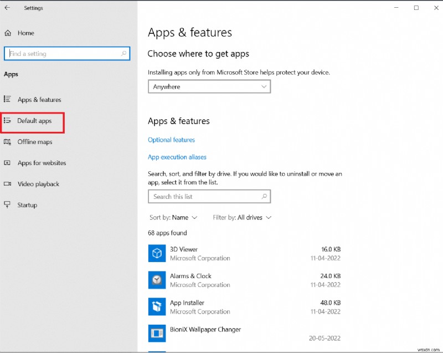This screenshot has width=443, height=353.
Task: Click the BioniX Wallpaper Changer icon
Action: click(157, 333)
